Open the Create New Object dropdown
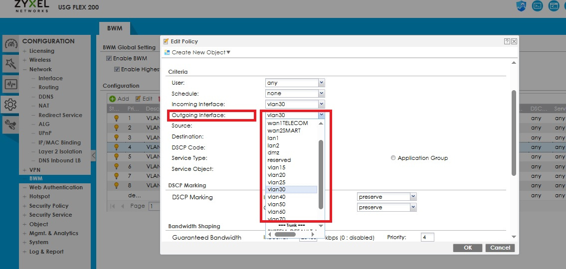 [x=200, y=53]
